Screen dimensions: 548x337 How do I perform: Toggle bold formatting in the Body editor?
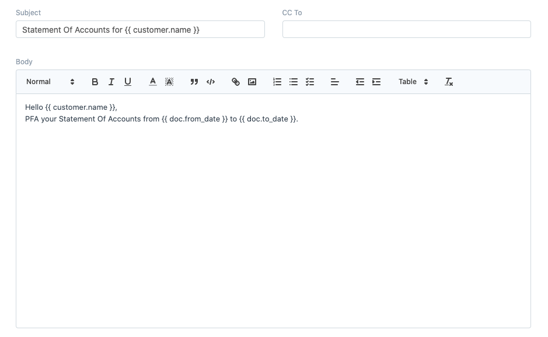[95, 82]
